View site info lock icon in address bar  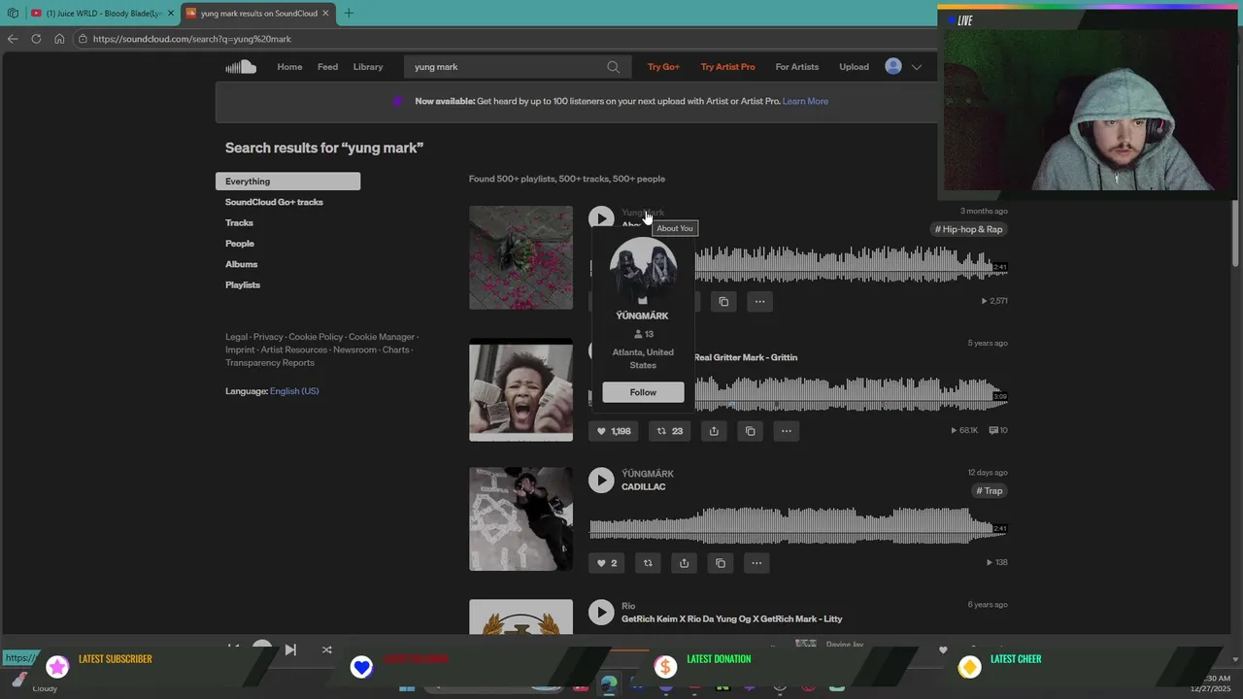[x=84, y=39]
